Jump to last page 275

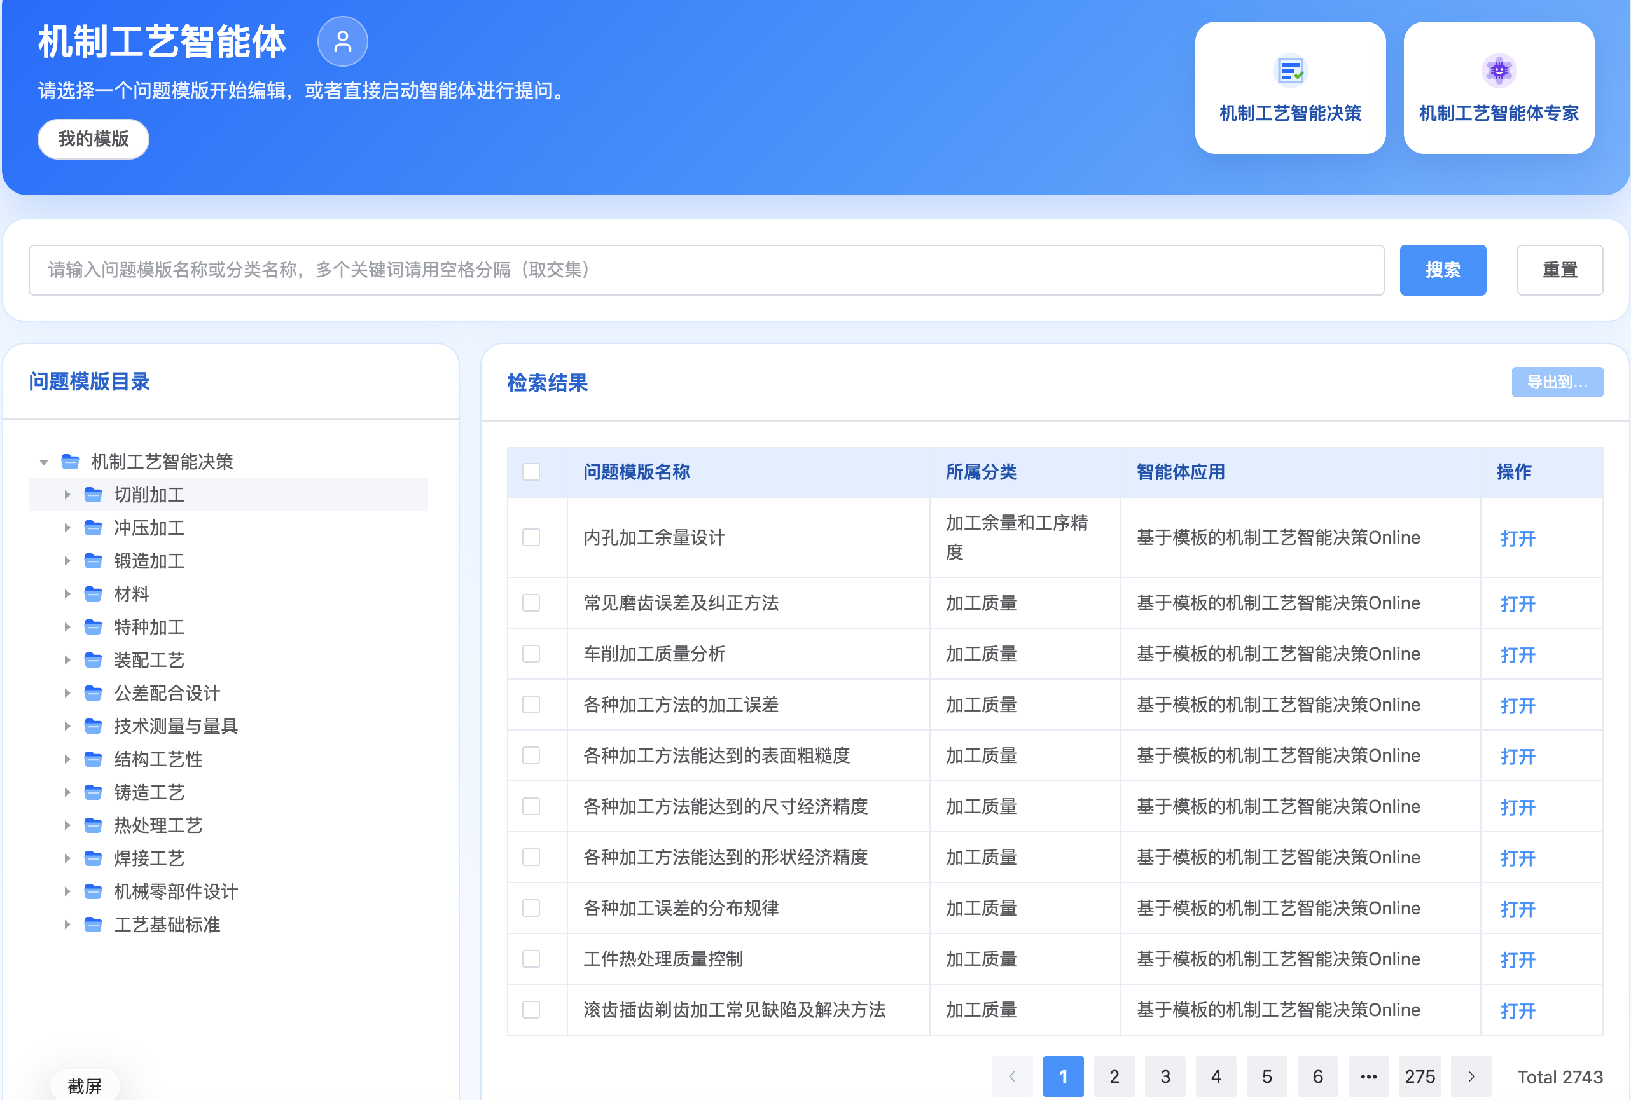pyautogui.click(x=1420, y=1076)
